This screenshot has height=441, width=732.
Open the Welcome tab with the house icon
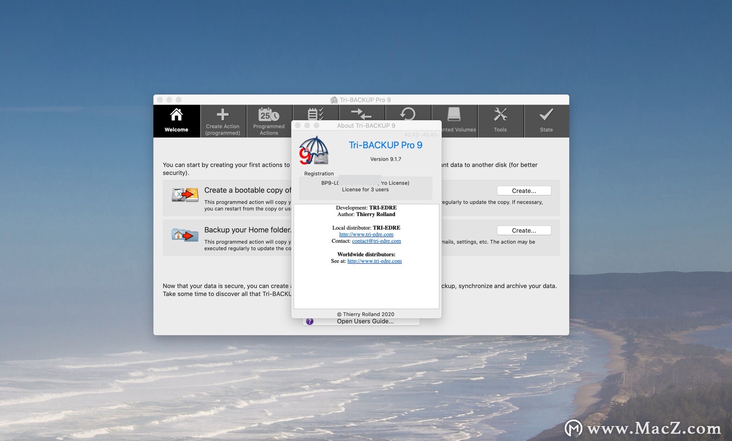coord(176,121)
